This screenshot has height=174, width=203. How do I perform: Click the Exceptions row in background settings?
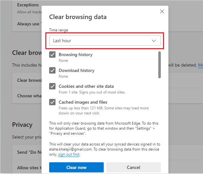pos(28,5)
